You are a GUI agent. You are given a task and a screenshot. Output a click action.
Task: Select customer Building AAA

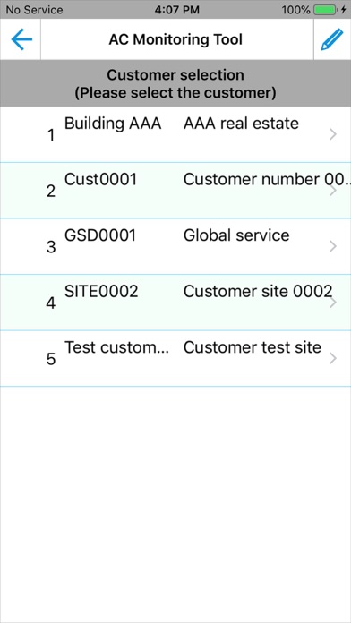tap(113, 124)
